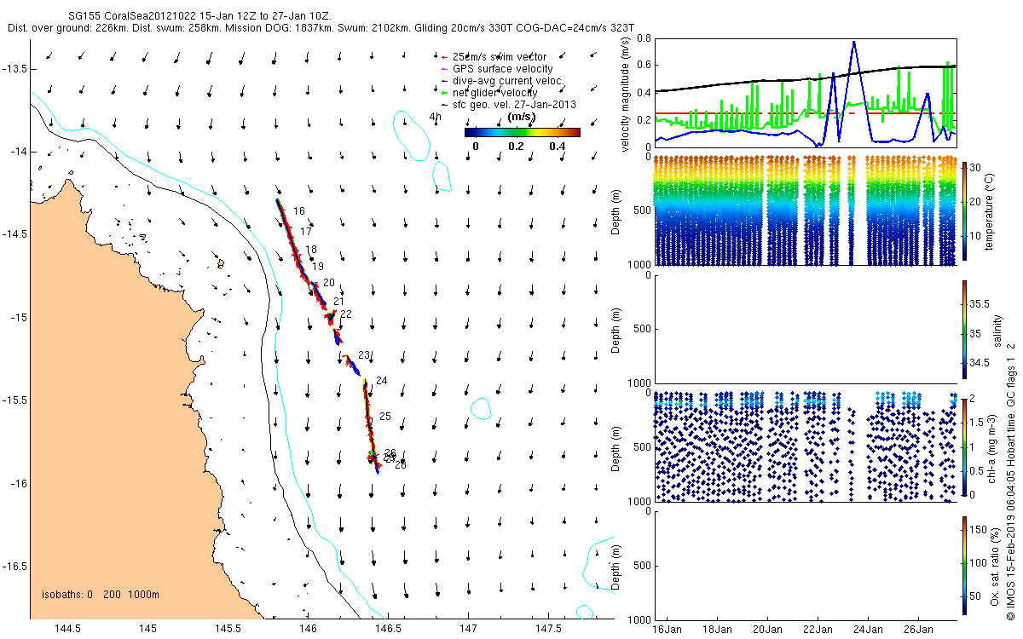This screenshot has height=639, width=1023.
Task: Click the 'isobaths: 0 200 1000m' label
Action: 100,595
